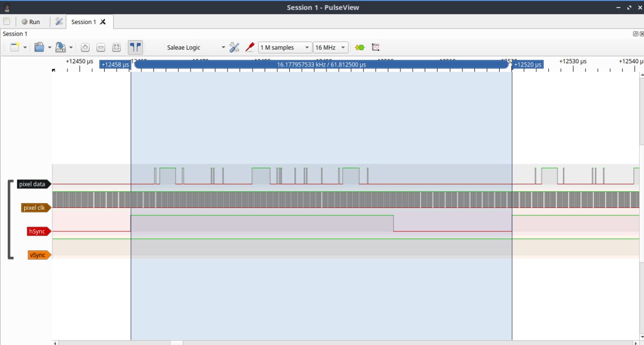The height and width of the screenshot is (345, 644).
Task: Open the Saleae Logic device dropdown
Action: [195, 47]
